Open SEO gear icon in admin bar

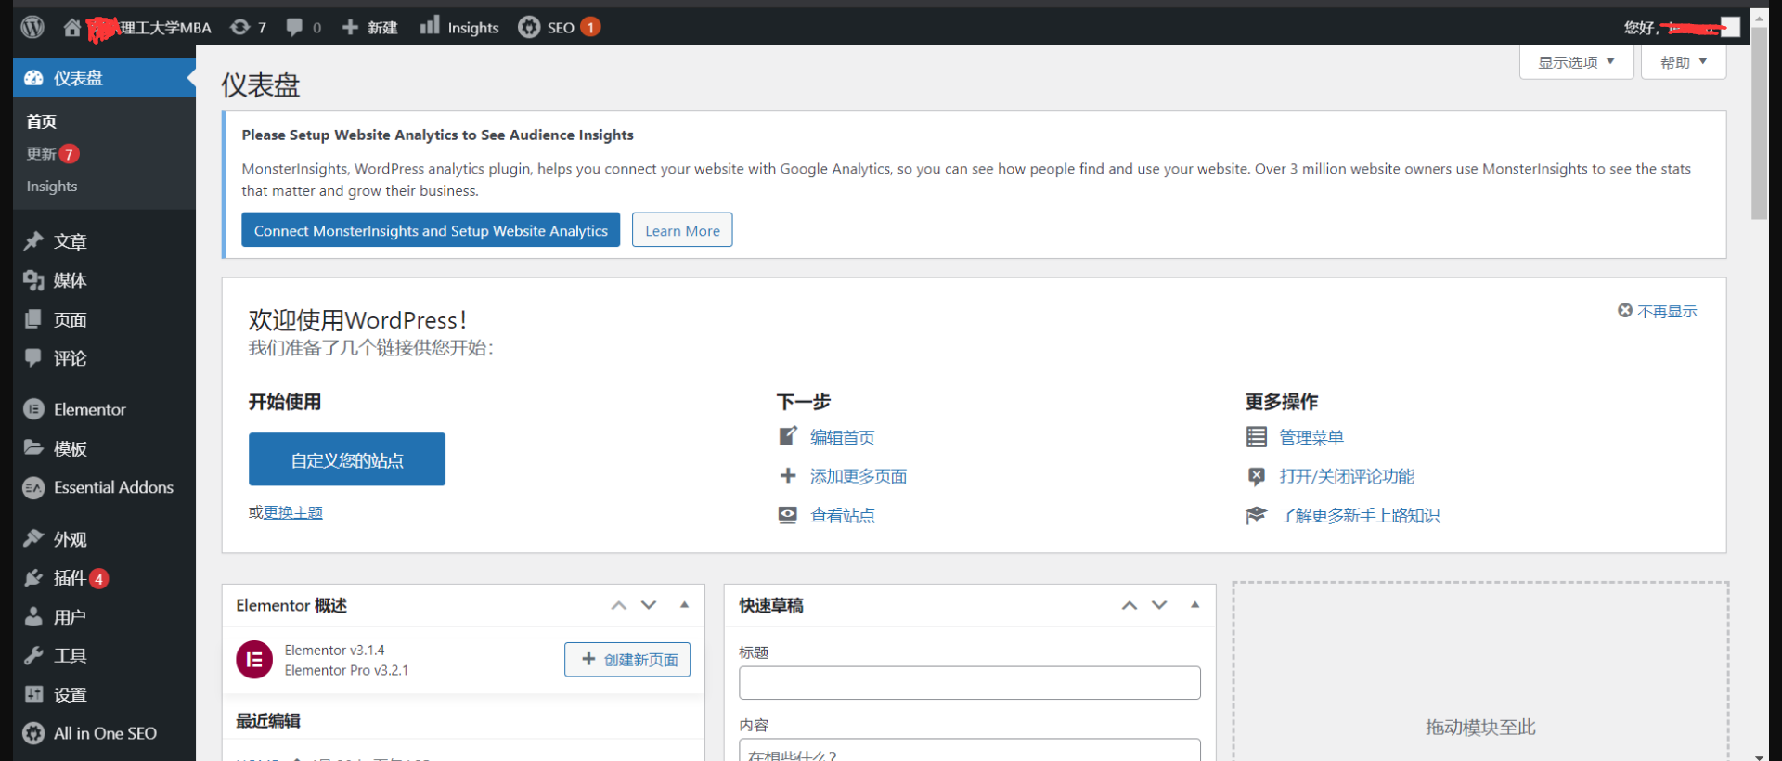[x=529, y=27]
